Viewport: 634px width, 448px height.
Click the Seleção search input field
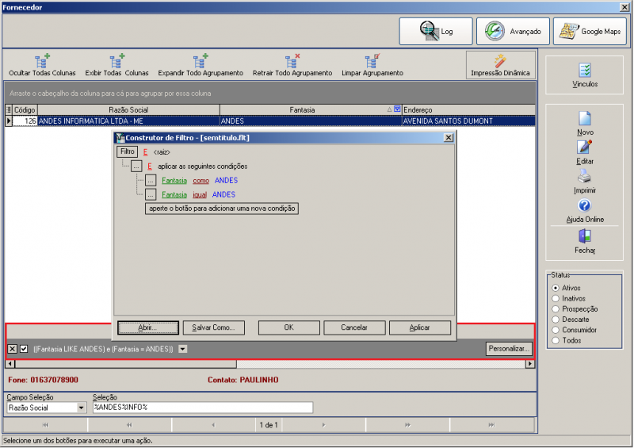pos(203,408)
